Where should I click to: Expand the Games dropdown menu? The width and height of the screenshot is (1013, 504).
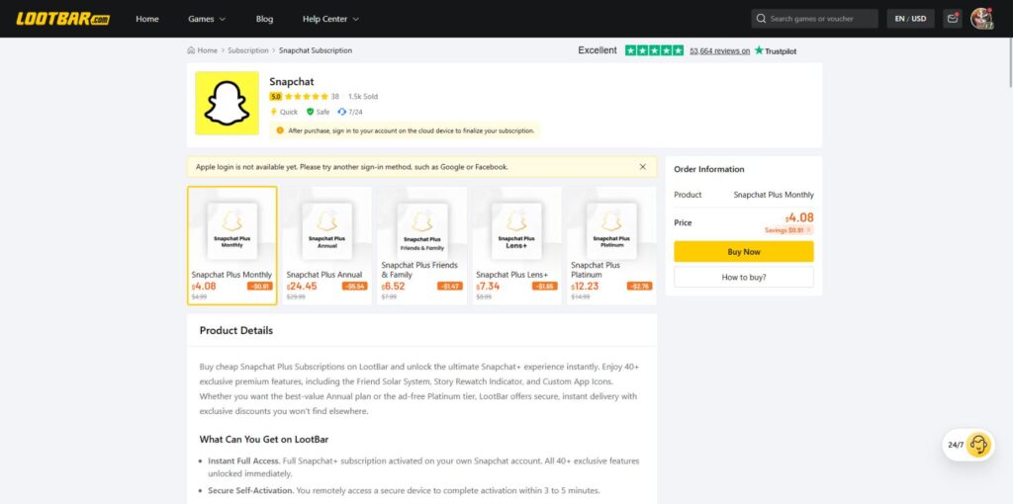207,19
